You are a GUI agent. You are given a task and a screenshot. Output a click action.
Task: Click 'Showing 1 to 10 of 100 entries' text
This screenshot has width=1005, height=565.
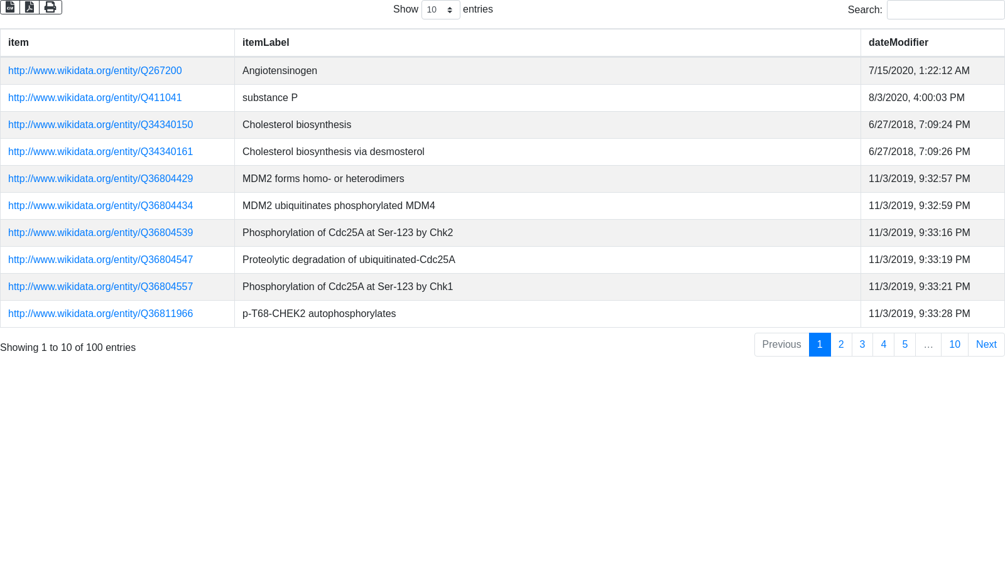(68, 348)
